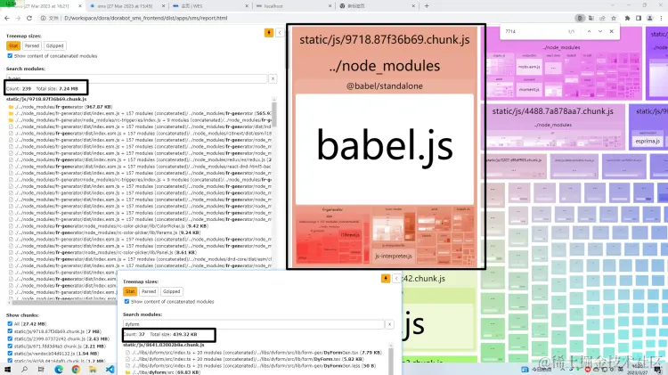Screen dimensions: 668x375
Task: Select Parsed treemap size in upper panel
Action: point(32,45)
